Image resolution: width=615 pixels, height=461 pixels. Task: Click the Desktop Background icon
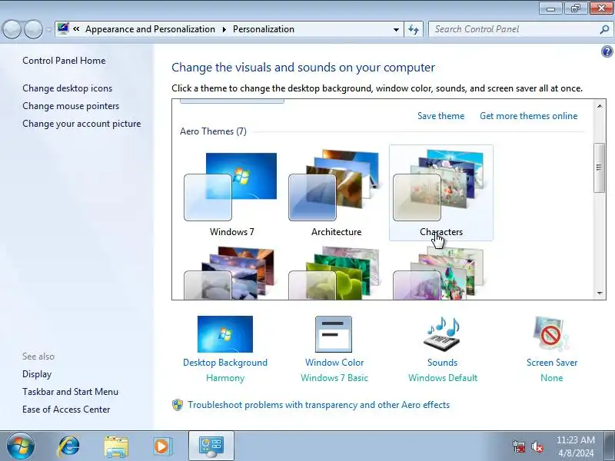point(225,334)
